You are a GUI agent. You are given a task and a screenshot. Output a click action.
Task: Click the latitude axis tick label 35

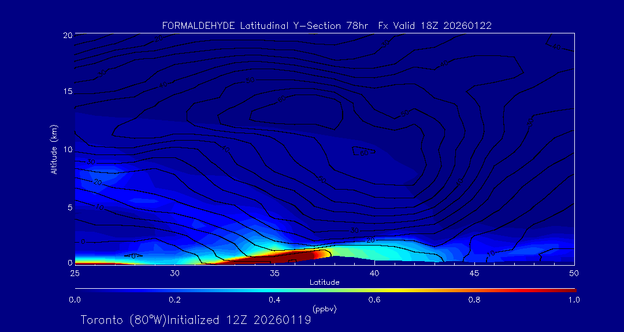pyautogui.click(x=274, y=273)
